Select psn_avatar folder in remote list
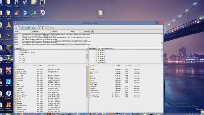204x115 pixels. coord(94,84)
